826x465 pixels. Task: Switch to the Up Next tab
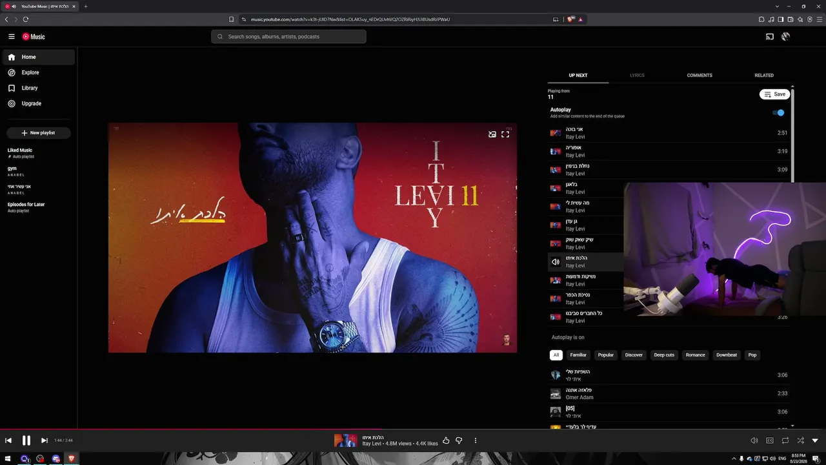578,76
